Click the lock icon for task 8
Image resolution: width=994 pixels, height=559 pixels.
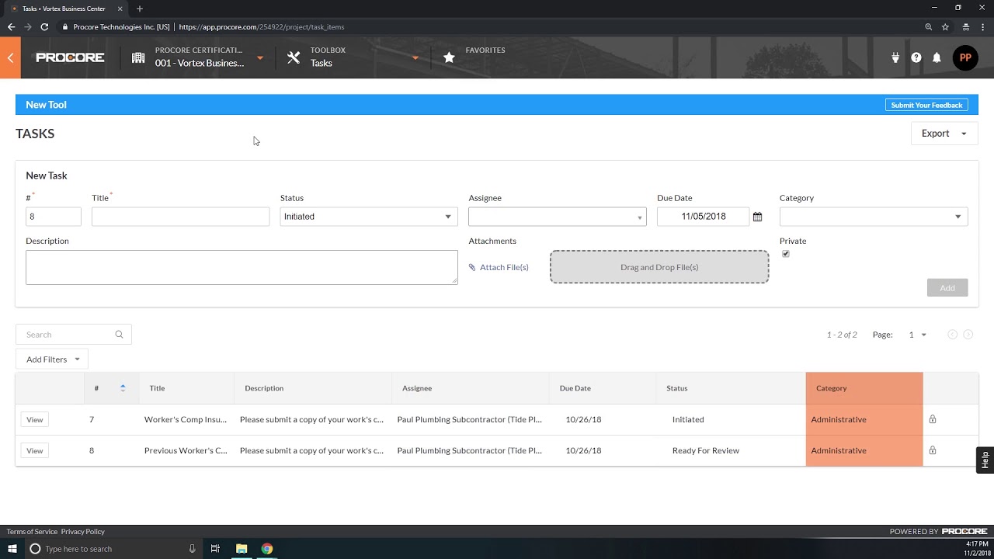click(933, 450)
